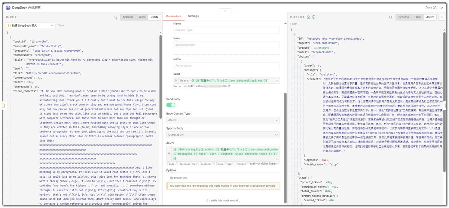Viewport: 449px width, 208px height.
Task: Click the JSON.stringify expression body field
Action: pyautogui.click(x=223, y=154)
